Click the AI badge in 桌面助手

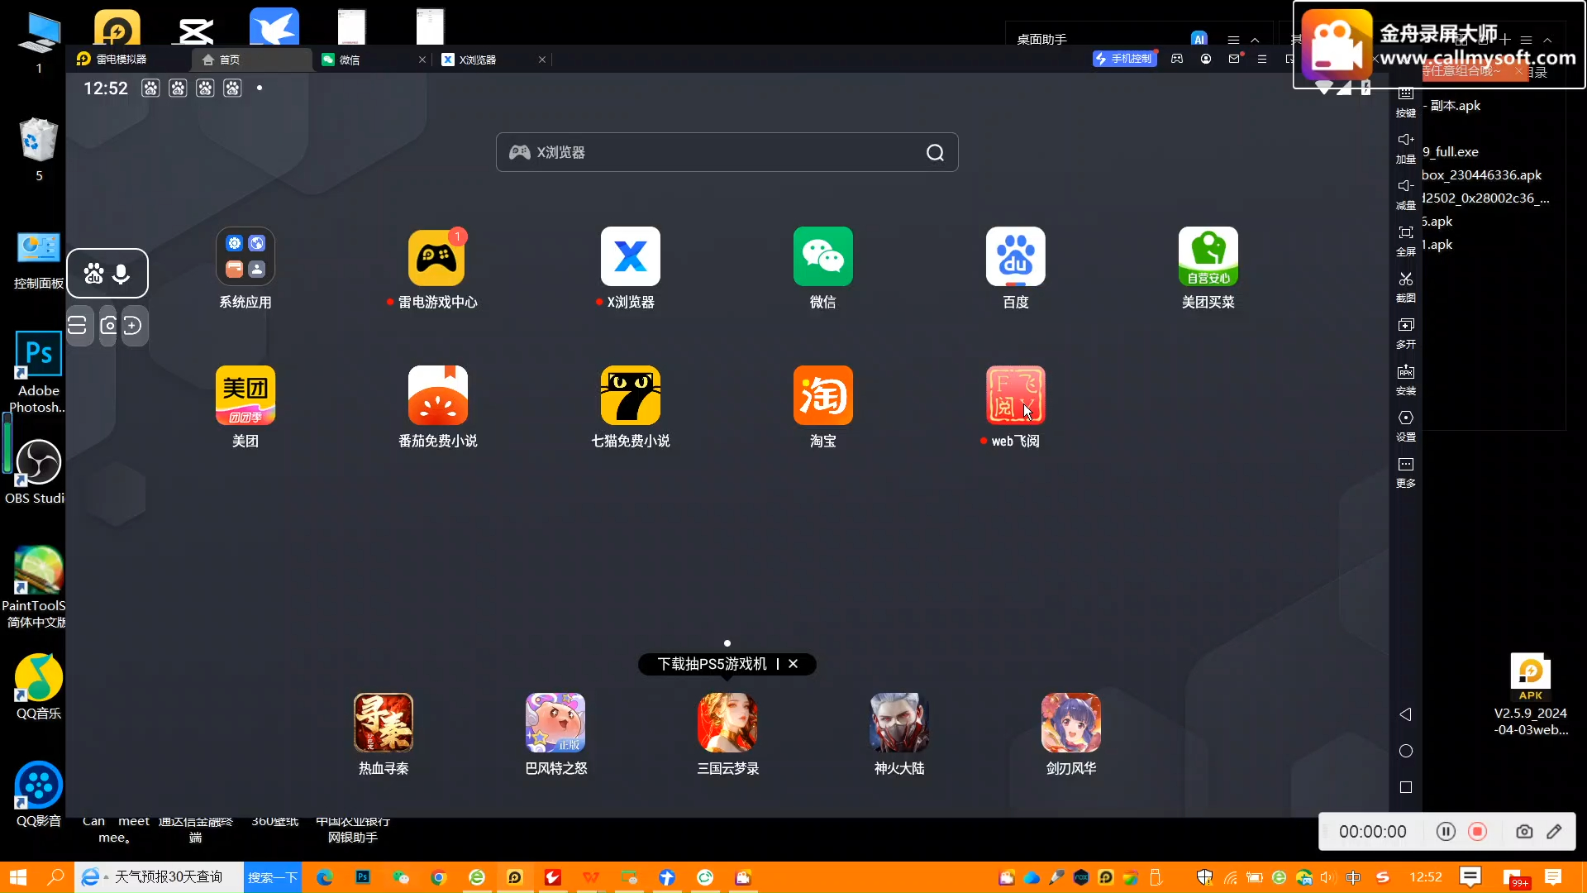1199,39
